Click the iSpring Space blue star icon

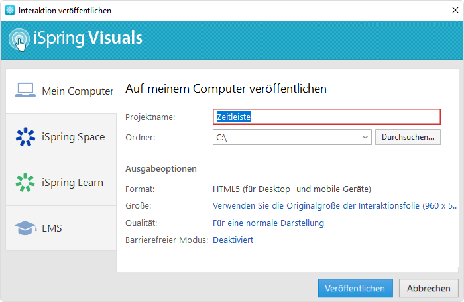[25, 136]
